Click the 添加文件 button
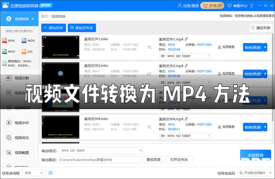Viewport: 275px width, 179px height. tap(54, 28)
